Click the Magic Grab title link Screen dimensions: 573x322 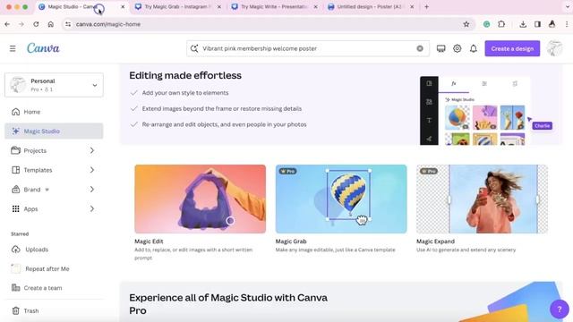coord(291,241)
